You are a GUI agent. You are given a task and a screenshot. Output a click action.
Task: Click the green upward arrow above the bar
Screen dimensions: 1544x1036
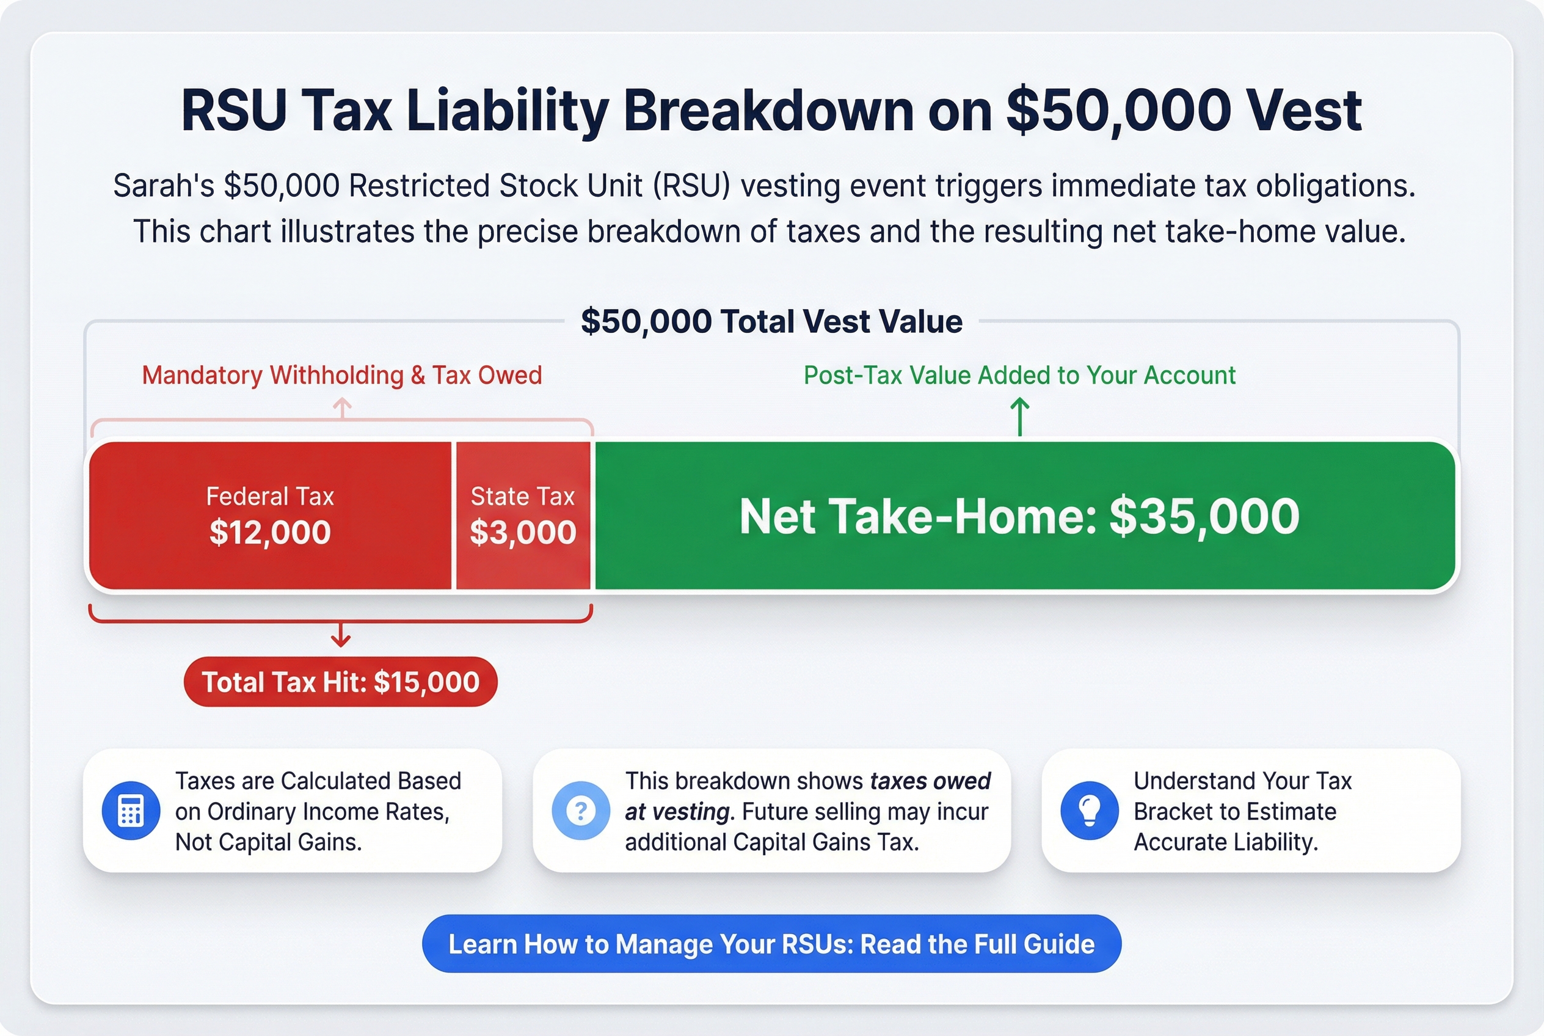[1020, 416]
